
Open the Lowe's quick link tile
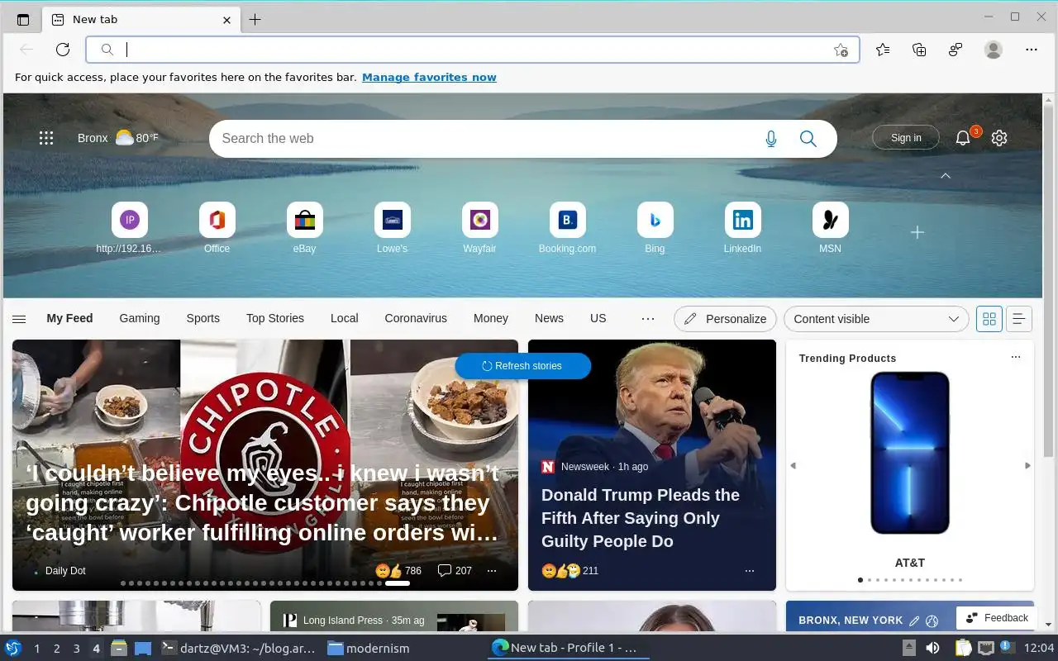393,228
